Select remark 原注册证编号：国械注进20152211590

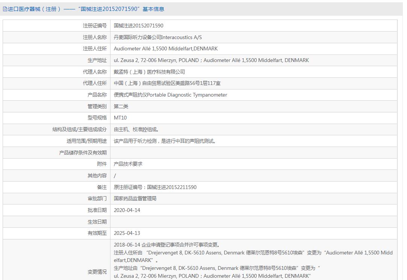click(x=155, y=187)
